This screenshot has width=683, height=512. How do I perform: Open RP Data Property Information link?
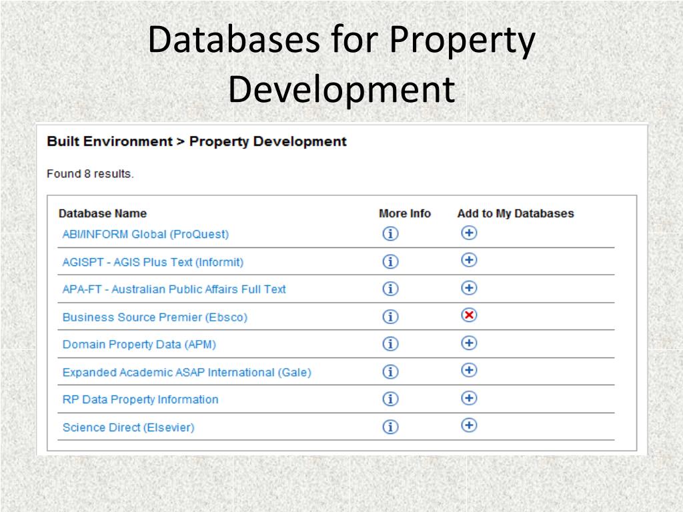coord(140,399)
